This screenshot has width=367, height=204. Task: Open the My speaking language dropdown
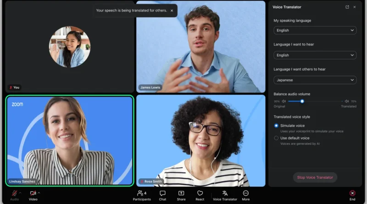(315, 30)
